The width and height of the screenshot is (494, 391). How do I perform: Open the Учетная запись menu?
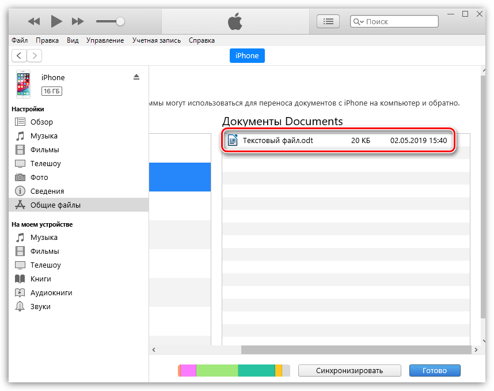click(156, 40)
